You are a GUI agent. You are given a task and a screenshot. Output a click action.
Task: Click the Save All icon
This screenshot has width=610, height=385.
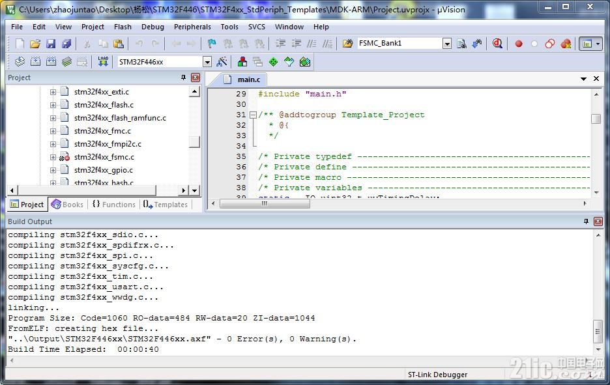tap(66, 44)
